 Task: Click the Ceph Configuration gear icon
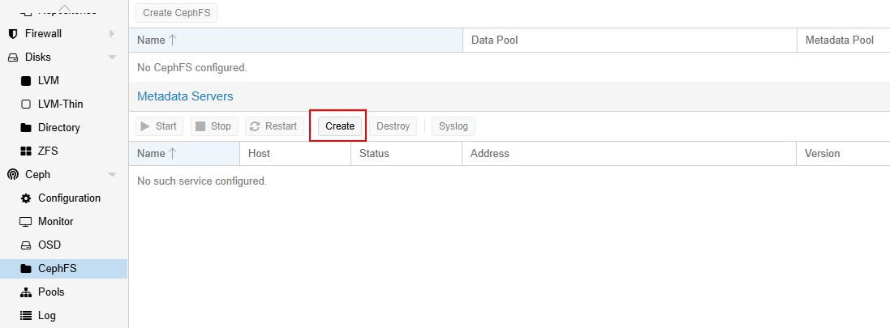(25, 198)
